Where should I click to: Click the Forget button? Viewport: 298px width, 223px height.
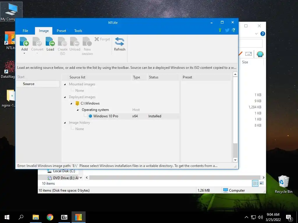[102, 39]
